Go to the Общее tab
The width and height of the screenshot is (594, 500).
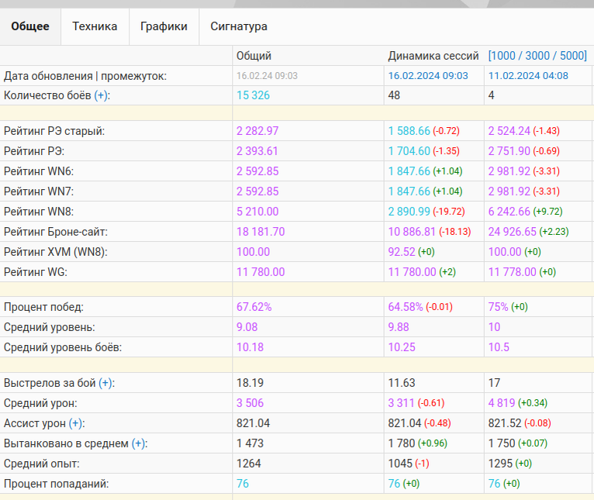pos(30,26)
